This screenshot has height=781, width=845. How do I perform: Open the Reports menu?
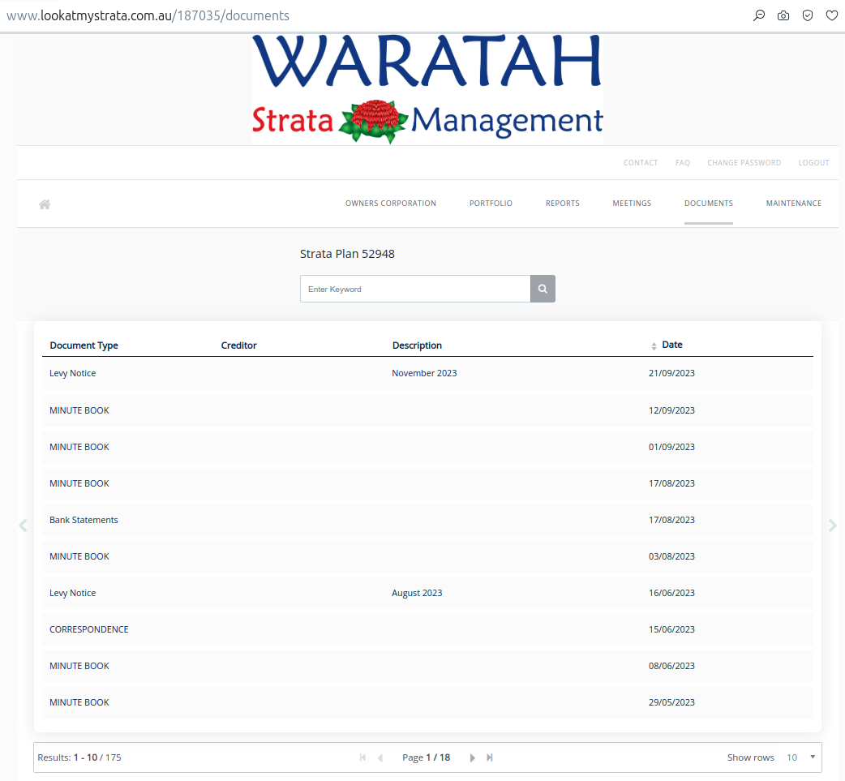click(x=563, y=204)
